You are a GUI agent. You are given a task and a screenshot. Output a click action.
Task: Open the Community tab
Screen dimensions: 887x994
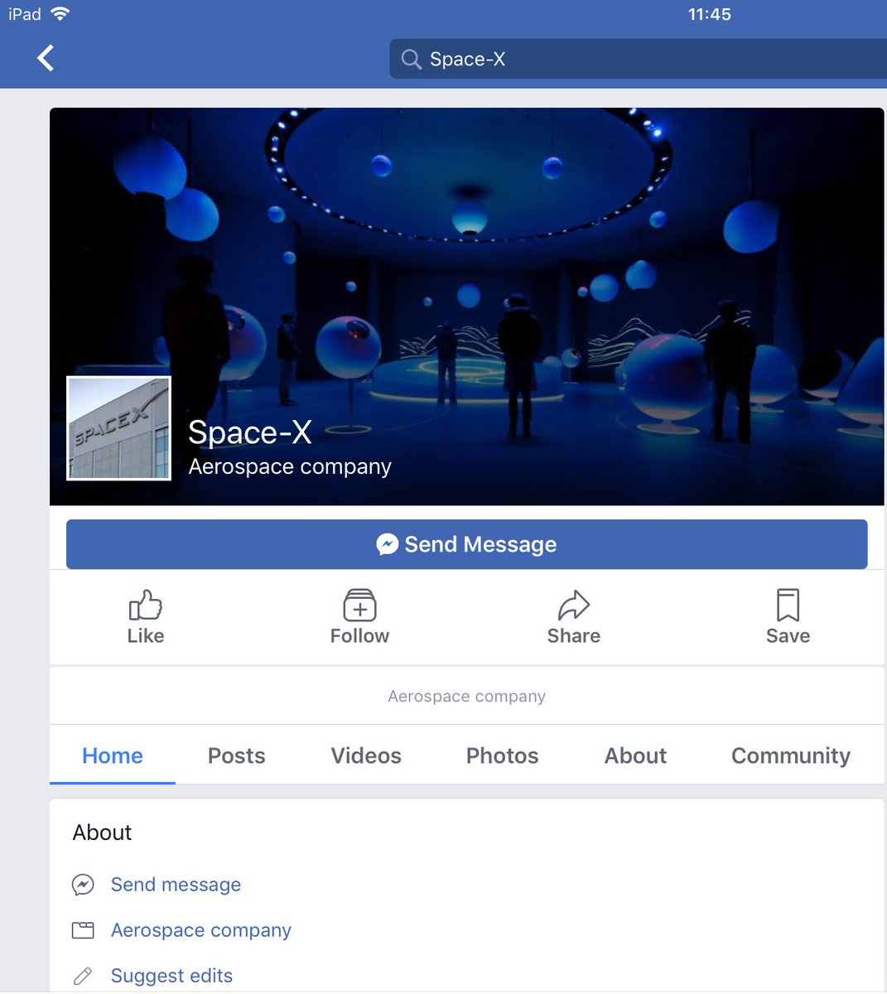coord(791,755)
